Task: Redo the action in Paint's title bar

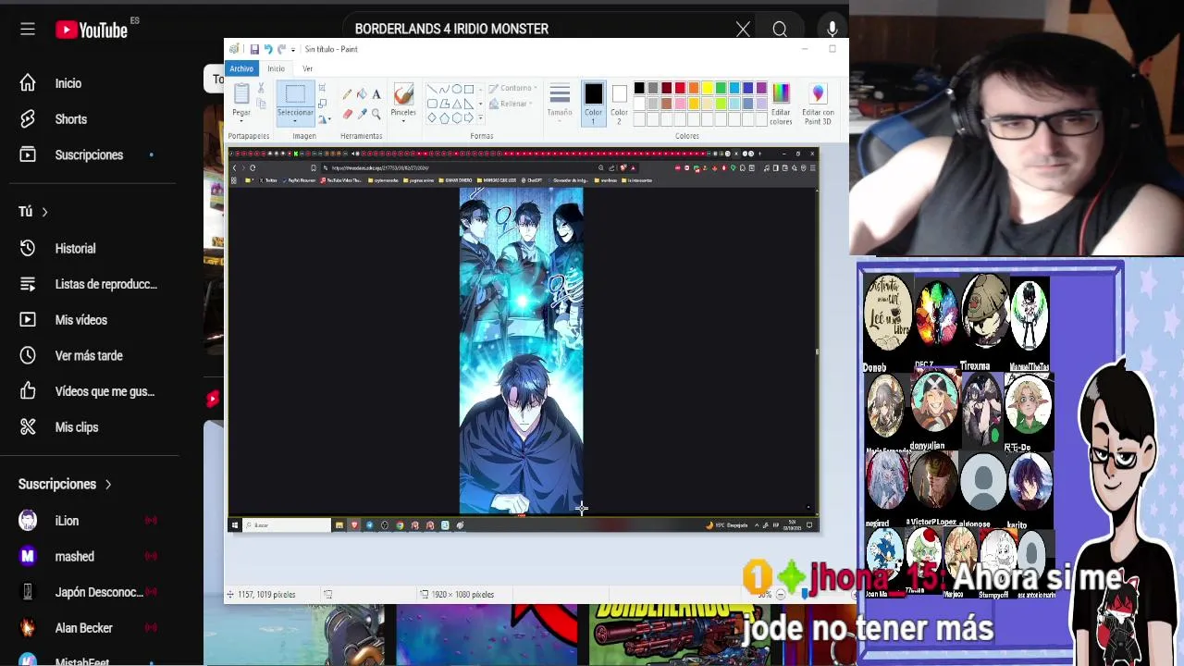Action: tap(281, 49)
